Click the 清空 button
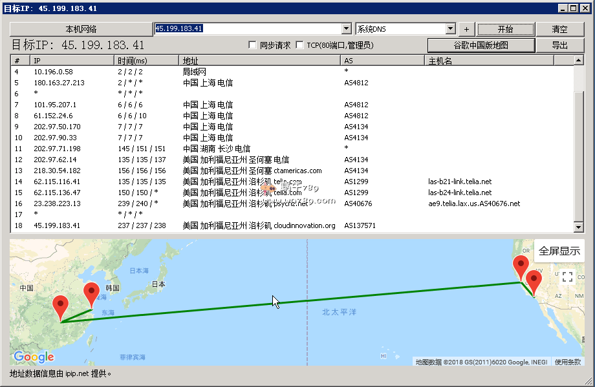Screen dimensions: 595x387 point(559,29)
